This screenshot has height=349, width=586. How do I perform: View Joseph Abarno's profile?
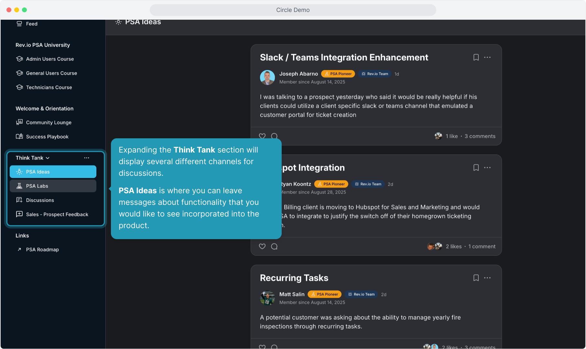click(x=298, y=74)
